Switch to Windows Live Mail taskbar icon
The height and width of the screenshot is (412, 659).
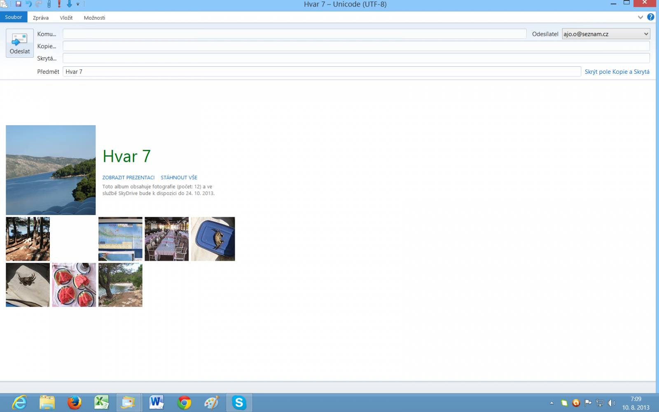click(x=129, y=403)
